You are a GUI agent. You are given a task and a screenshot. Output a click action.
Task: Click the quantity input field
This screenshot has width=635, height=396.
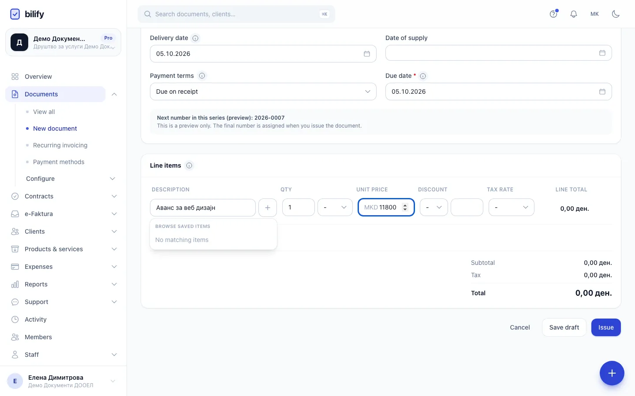pyautogui.click(x=299, y=207)
